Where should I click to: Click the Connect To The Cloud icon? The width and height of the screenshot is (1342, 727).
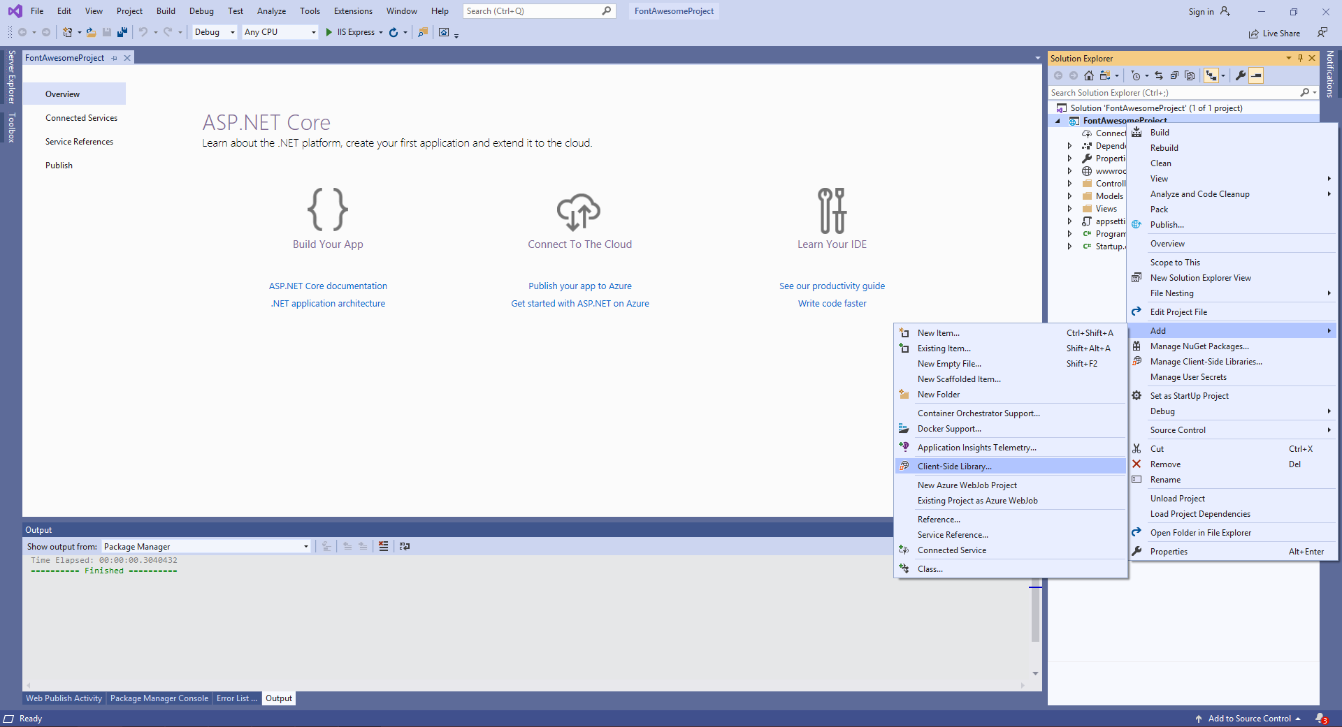579,212
